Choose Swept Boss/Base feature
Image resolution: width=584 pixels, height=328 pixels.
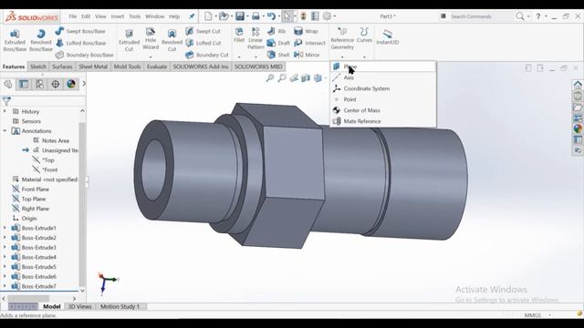pos(80,31)
